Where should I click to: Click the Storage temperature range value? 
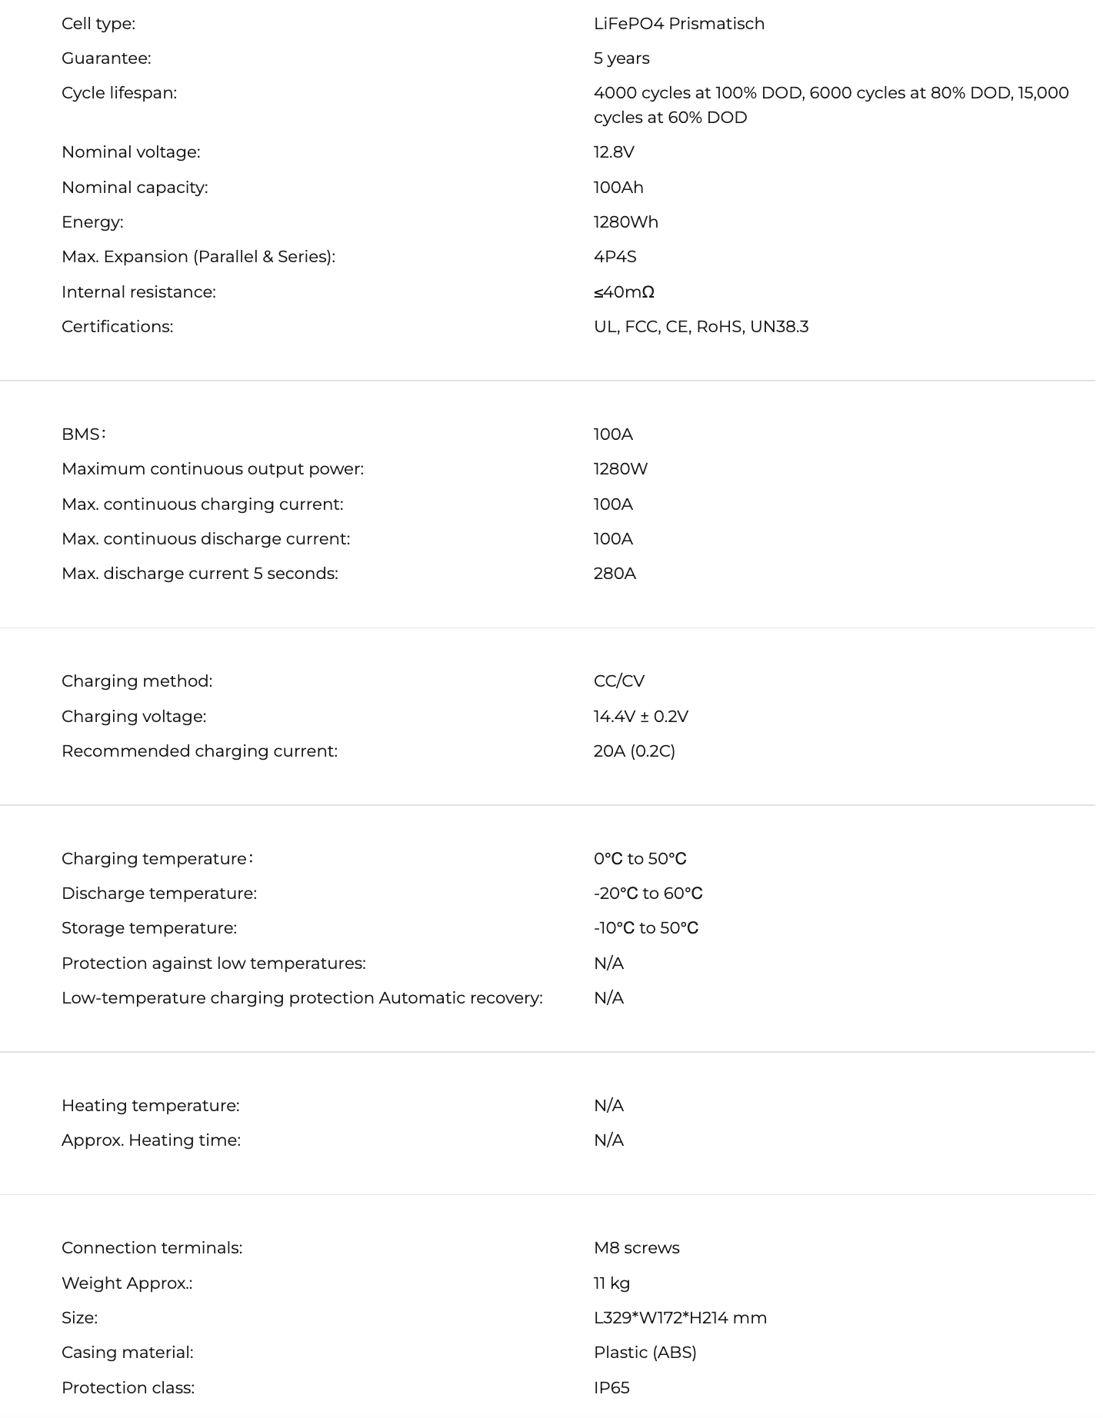(645, 928)
